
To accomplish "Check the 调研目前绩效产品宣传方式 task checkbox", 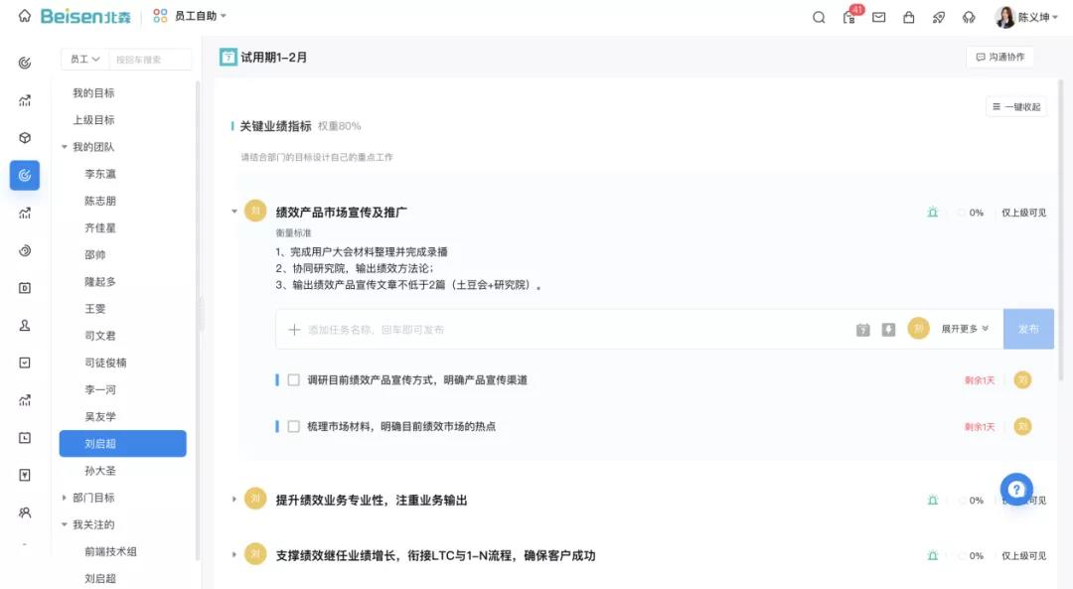I will click(x=291, y=378).
